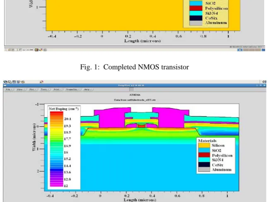This screenshot has width=268, height=202.
Task: Click the '20.1' value on doping scale
Action: pyautogui.click(x=68, y=119)
